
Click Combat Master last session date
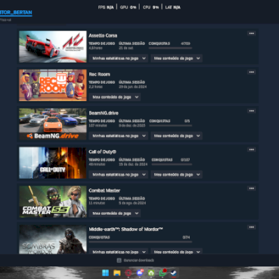(133, 203)
